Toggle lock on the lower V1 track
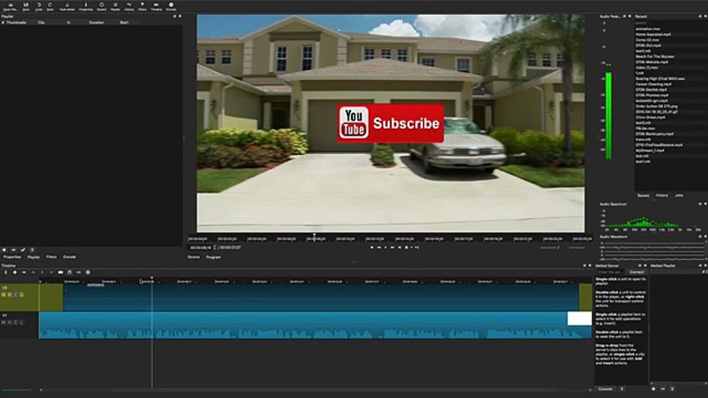The height and width of the screenshot is (398, 708). (x=22, y=322)
